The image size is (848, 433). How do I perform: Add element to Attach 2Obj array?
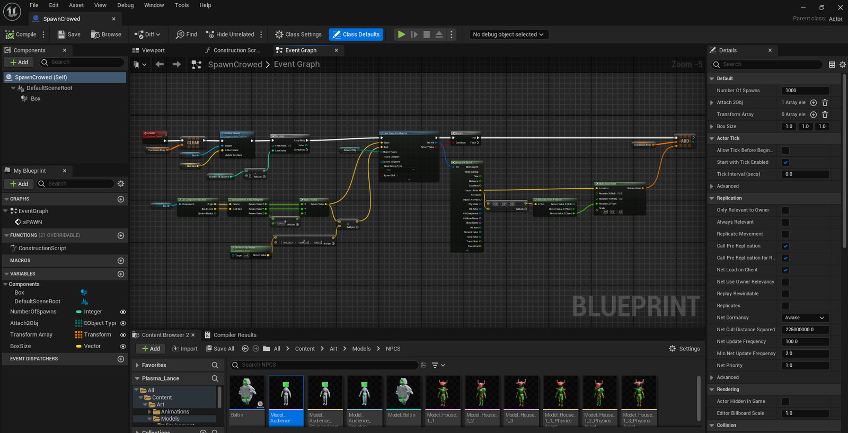coord(814,103)
